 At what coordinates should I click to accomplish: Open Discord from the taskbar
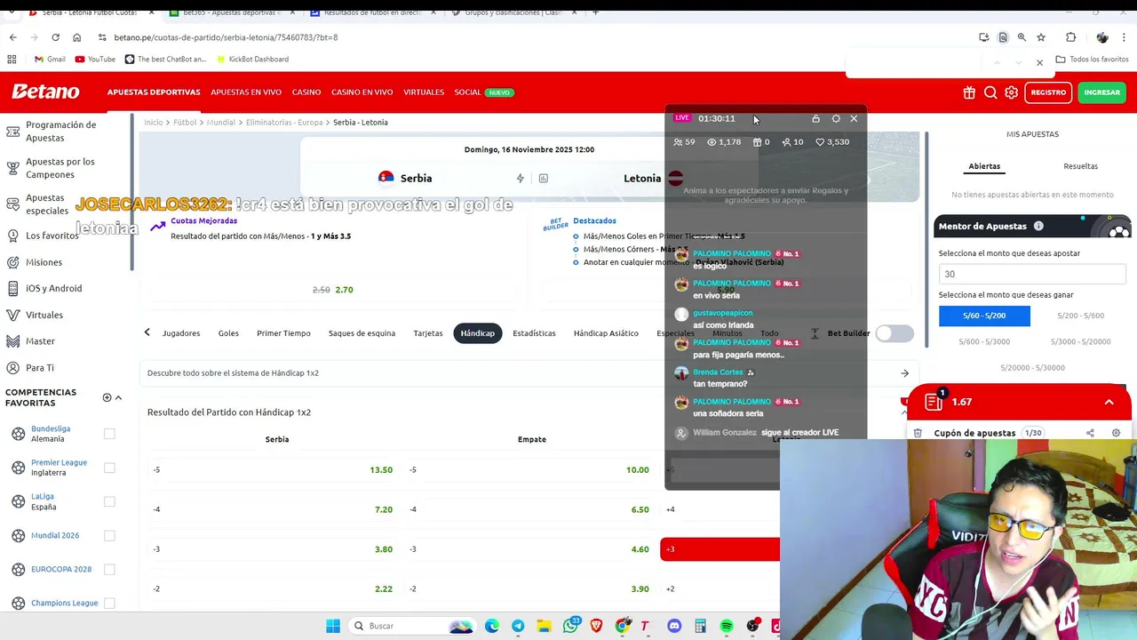click(674, 626)
